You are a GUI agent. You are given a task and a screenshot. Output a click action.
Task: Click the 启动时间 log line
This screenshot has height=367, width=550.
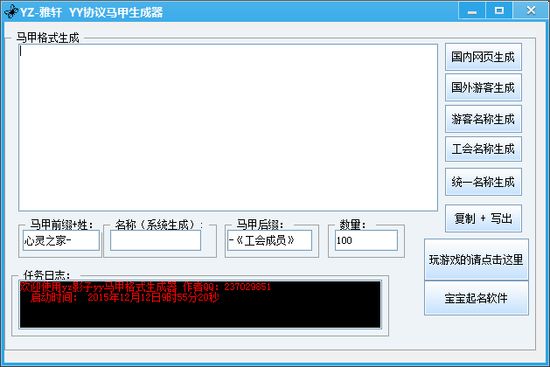point(124,298)
